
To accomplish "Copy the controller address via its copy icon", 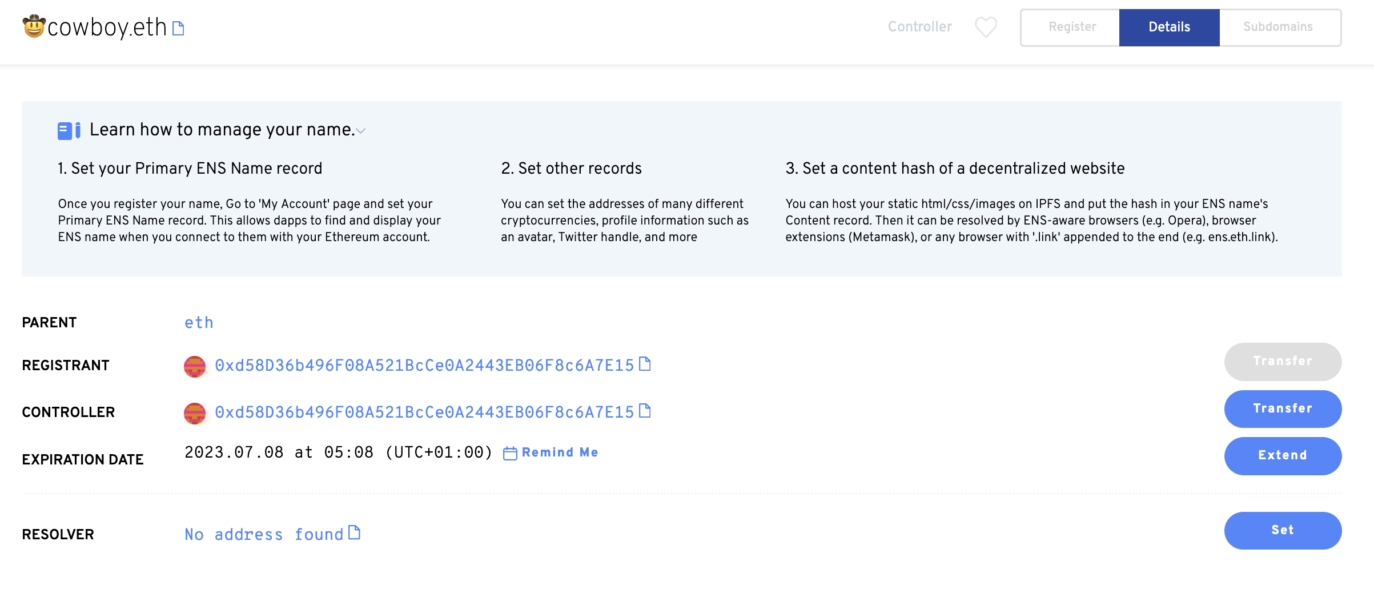I will coord(645,410).
